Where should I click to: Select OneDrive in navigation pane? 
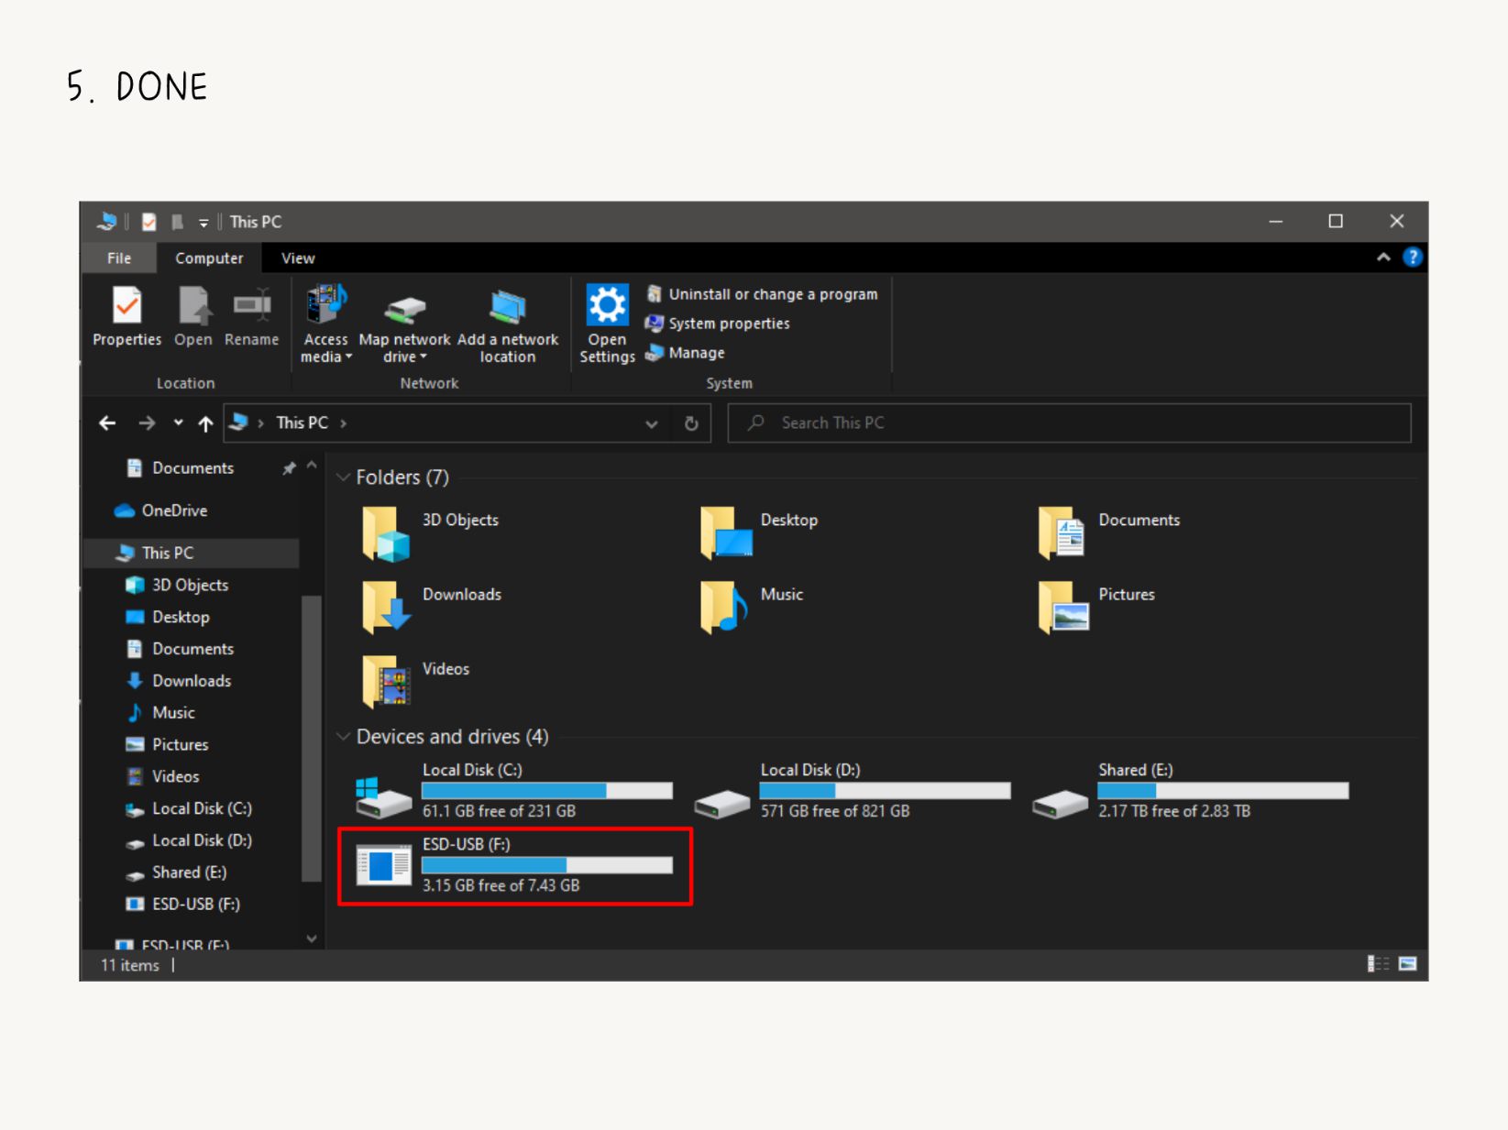pos(174,510)
